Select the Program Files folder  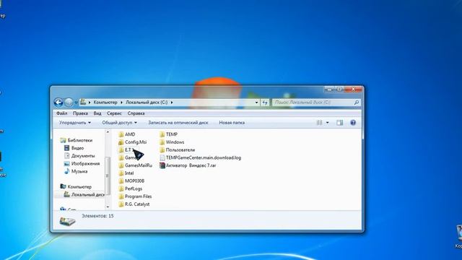pos(135,196)
